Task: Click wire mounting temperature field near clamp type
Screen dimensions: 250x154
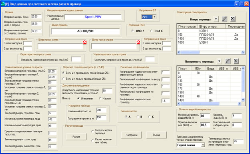Action: point(238,142)
